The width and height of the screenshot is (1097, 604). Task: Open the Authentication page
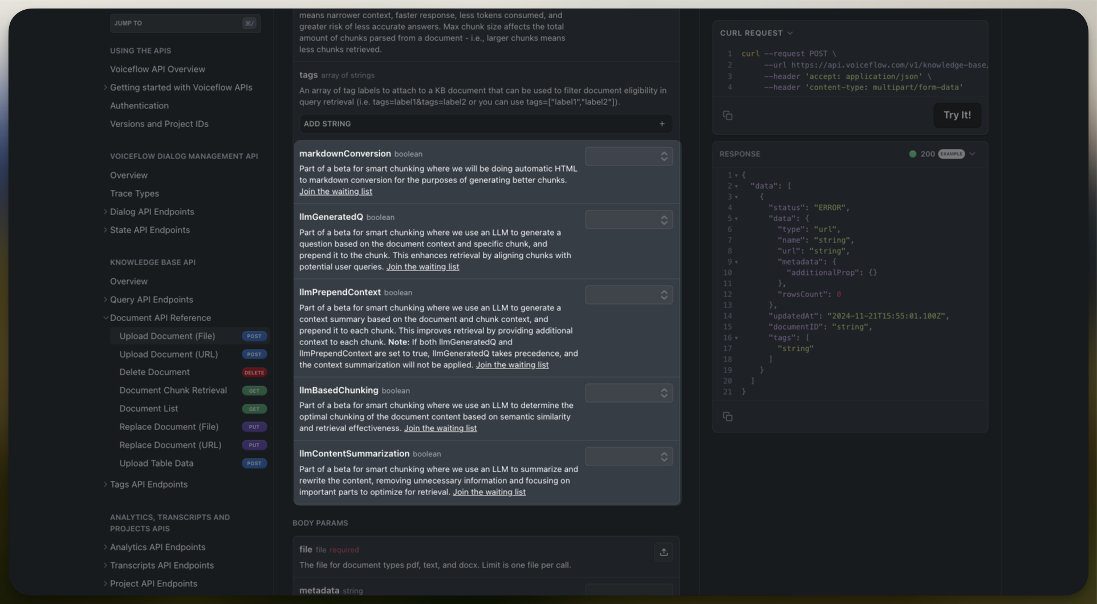[x=139, y=106]
